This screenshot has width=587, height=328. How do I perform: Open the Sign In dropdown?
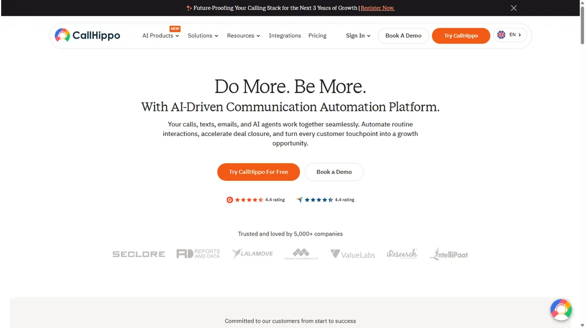click(x=358, y=36)
